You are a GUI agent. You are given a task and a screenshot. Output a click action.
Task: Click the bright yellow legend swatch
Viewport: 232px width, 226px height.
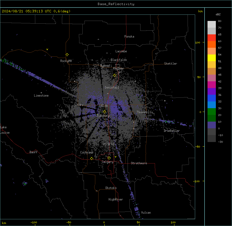point(212,58)
